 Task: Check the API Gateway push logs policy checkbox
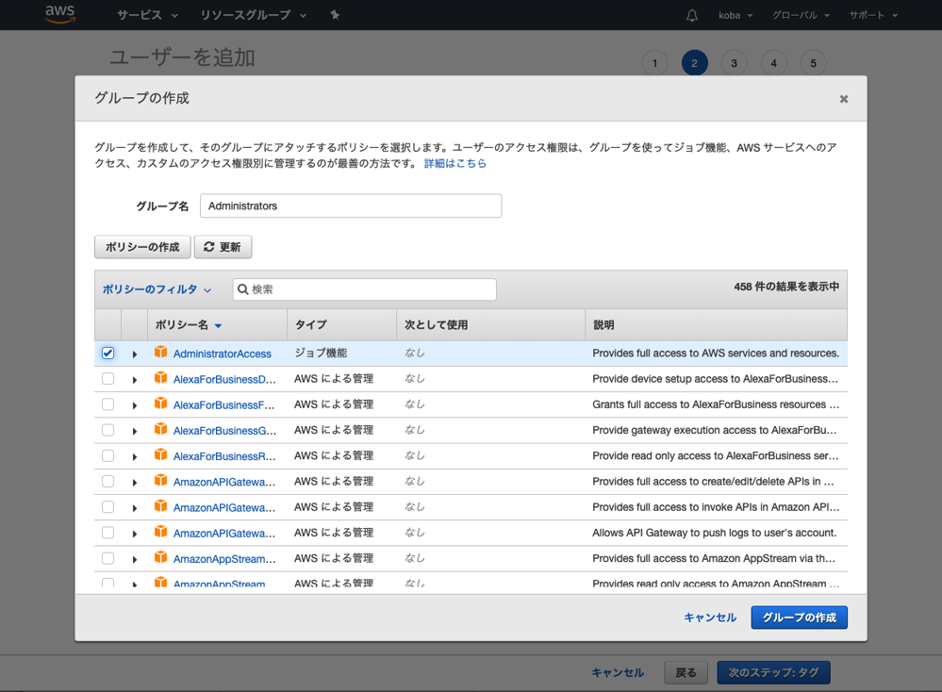pyautogui.click(x=107, y=533)
